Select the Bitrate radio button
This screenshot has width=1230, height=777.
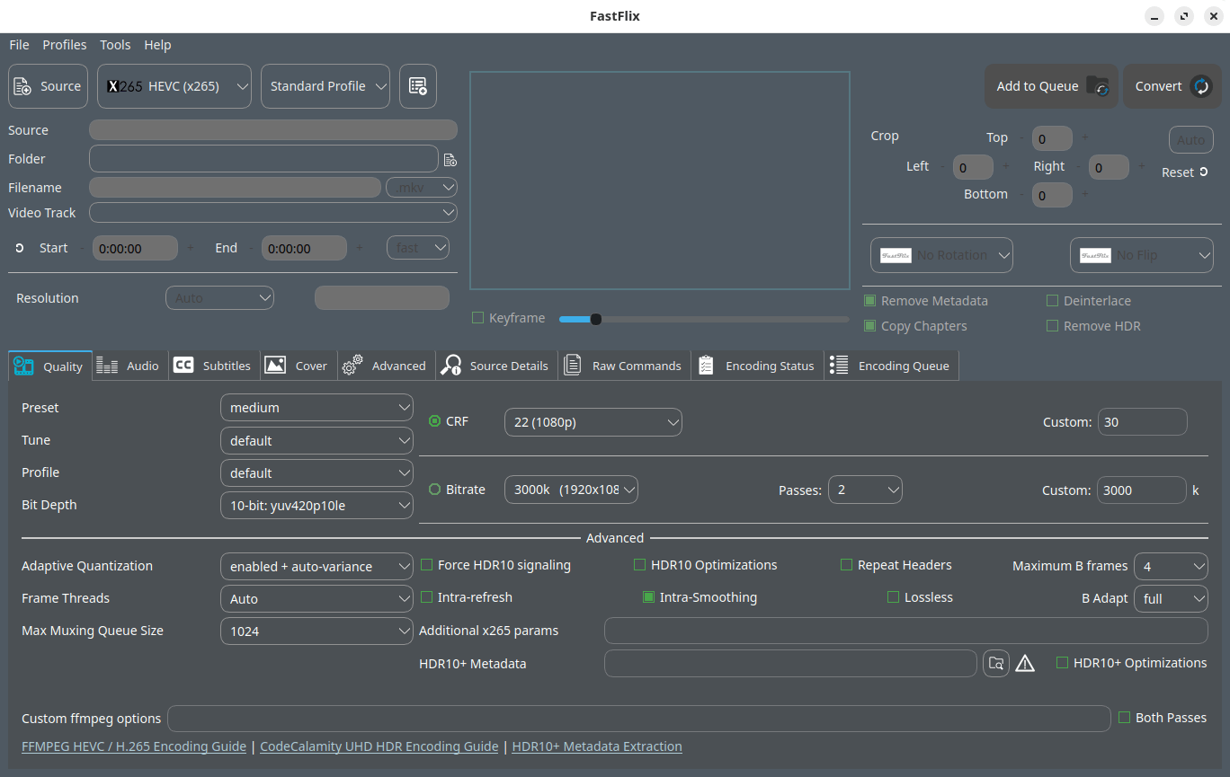click(435, 490)
